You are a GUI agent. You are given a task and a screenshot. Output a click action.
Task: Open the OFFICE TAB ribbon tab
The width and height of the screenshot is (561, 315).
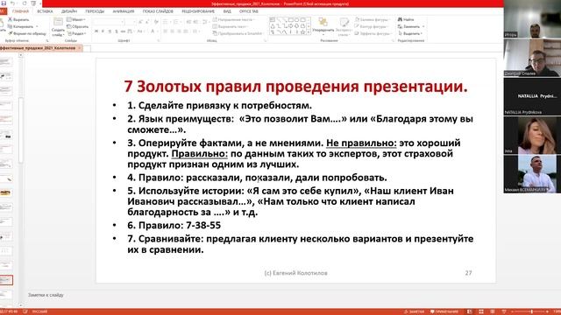249,11
